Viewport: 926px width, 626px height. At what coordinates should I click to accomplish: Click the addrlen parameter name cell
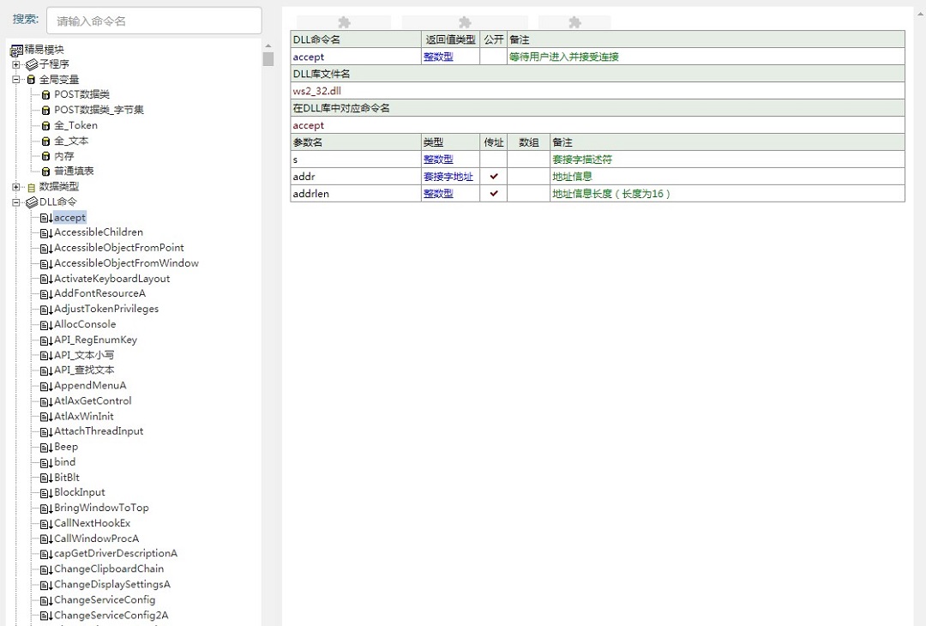(x=356, y=194)
